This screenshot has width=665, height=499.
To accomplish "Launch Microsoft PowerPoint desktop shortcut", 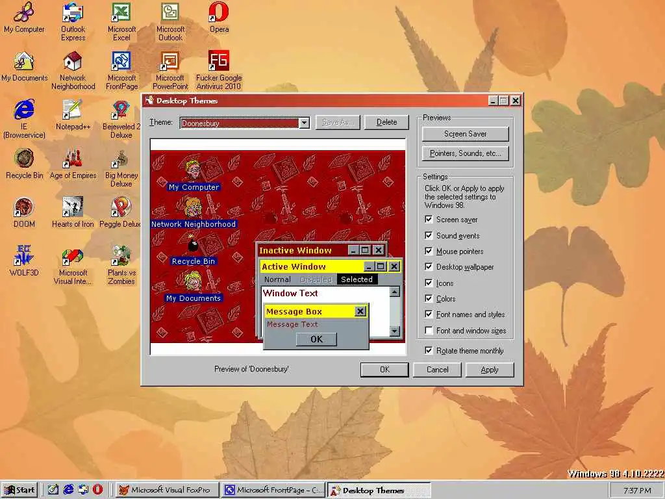I will tap(171, 70).
